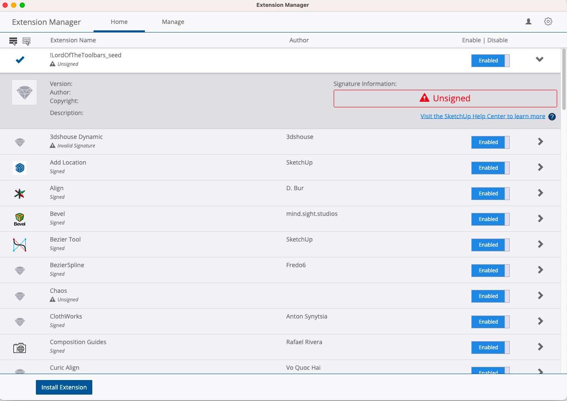Viewport: 567px width, 401px height.
Task: Click the red warning triangle in Unsigned box
Action: coord(424,98)
